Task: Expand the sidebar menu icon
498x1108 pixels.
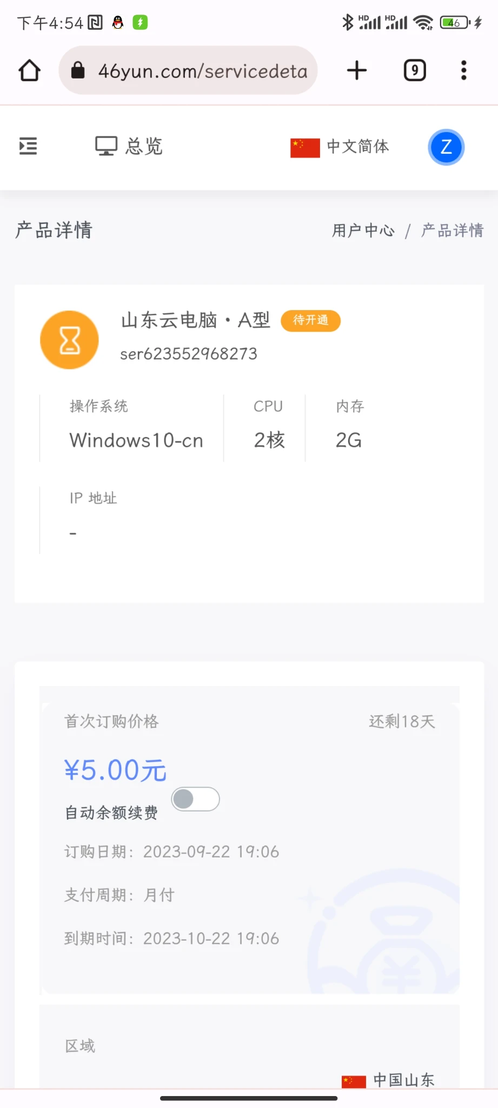Action: click(x=28, y=146)
